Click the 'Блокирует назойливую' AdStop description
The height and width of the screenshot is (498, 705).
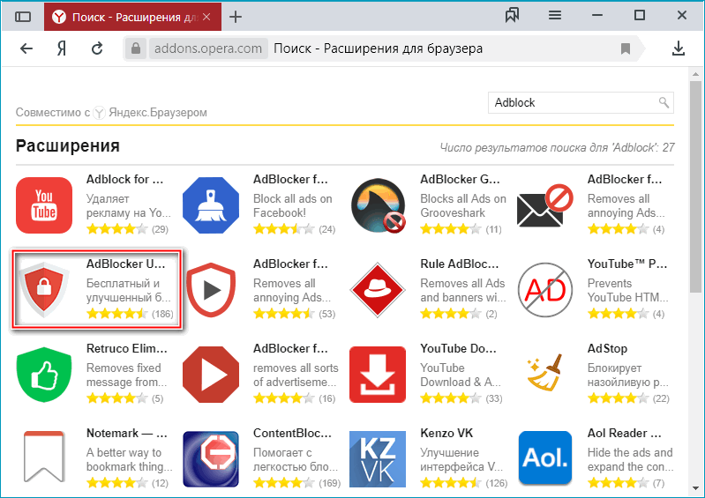(628, 375)
